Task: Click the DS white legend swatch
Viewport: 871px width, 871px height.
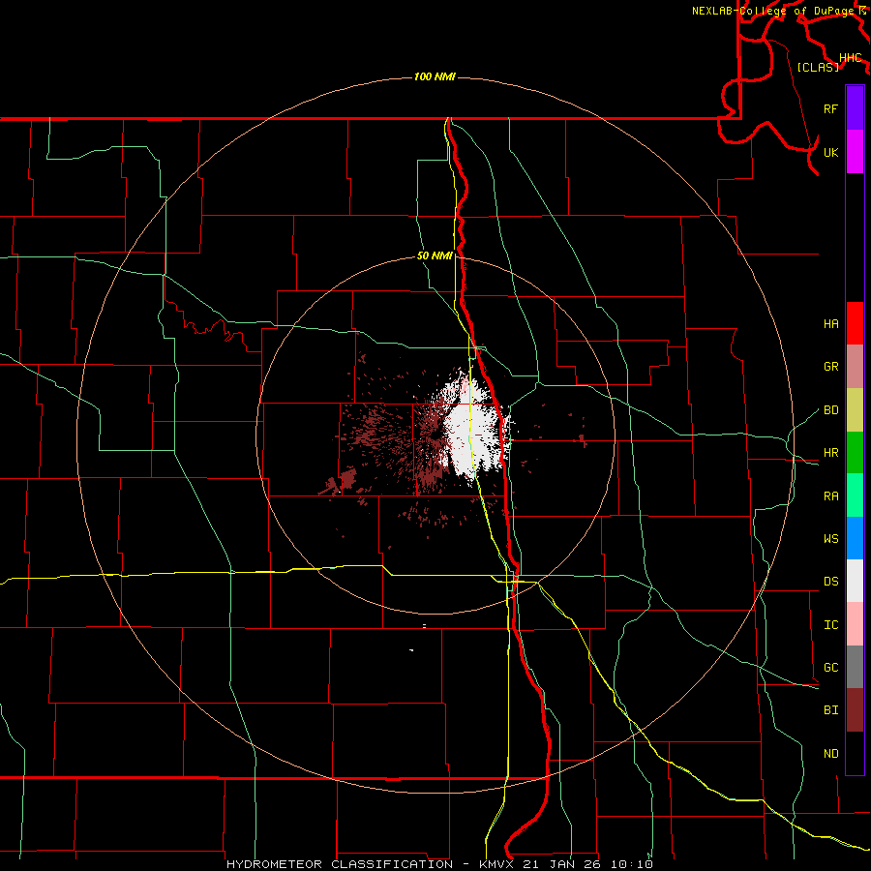Action: pyautogui.click(x=855, y=581)
